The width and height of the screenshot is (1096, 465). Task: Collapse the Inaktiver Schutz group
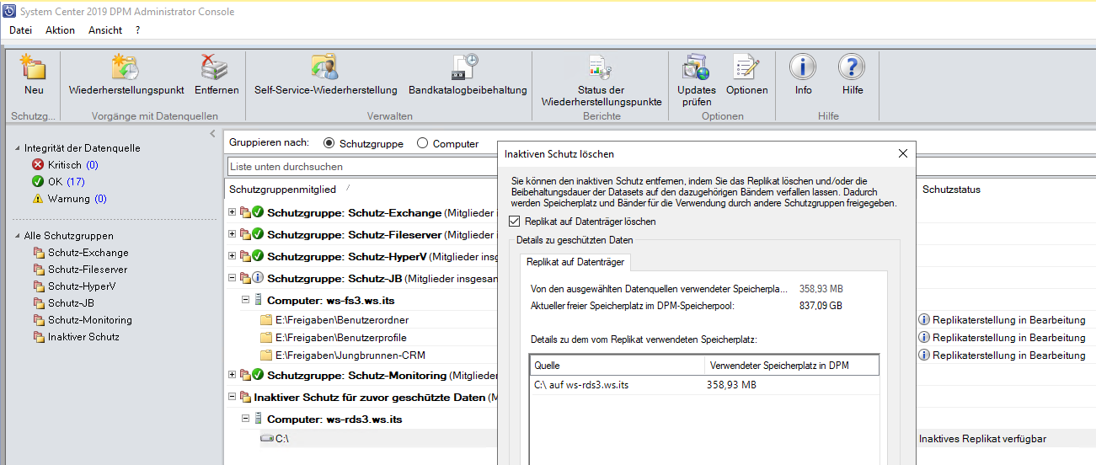click(x=233, y=397)
